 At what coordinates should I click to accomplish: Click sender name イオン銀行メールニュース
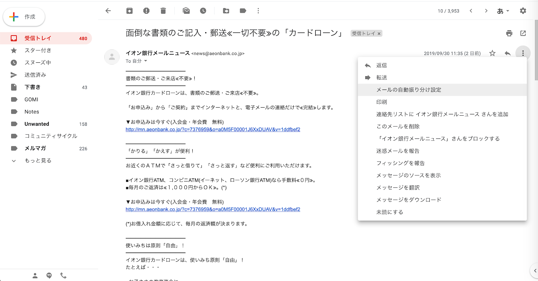[x=158, y=53]
